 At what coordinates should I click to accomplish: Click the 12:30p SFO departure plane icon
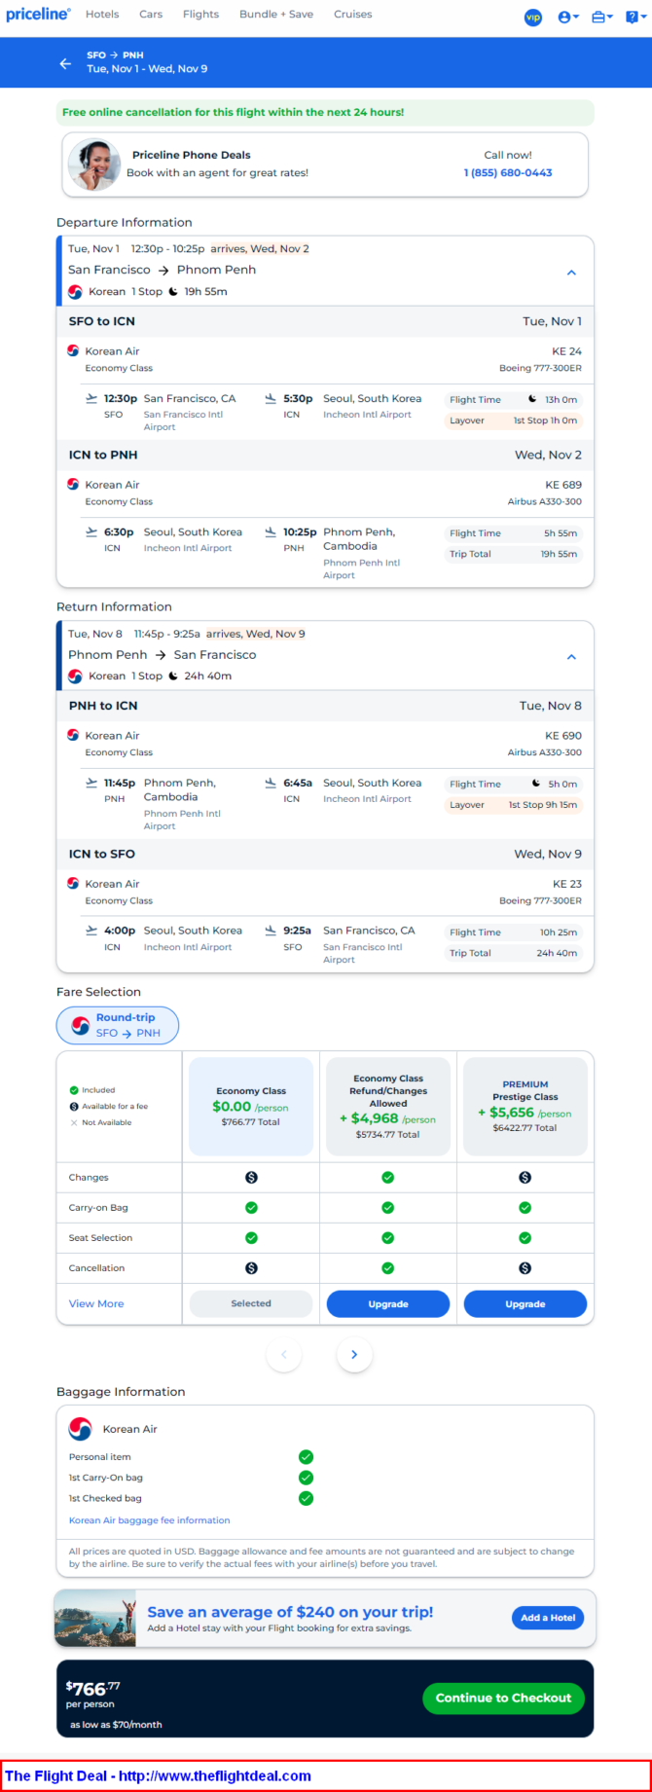[x=91, y=398]
